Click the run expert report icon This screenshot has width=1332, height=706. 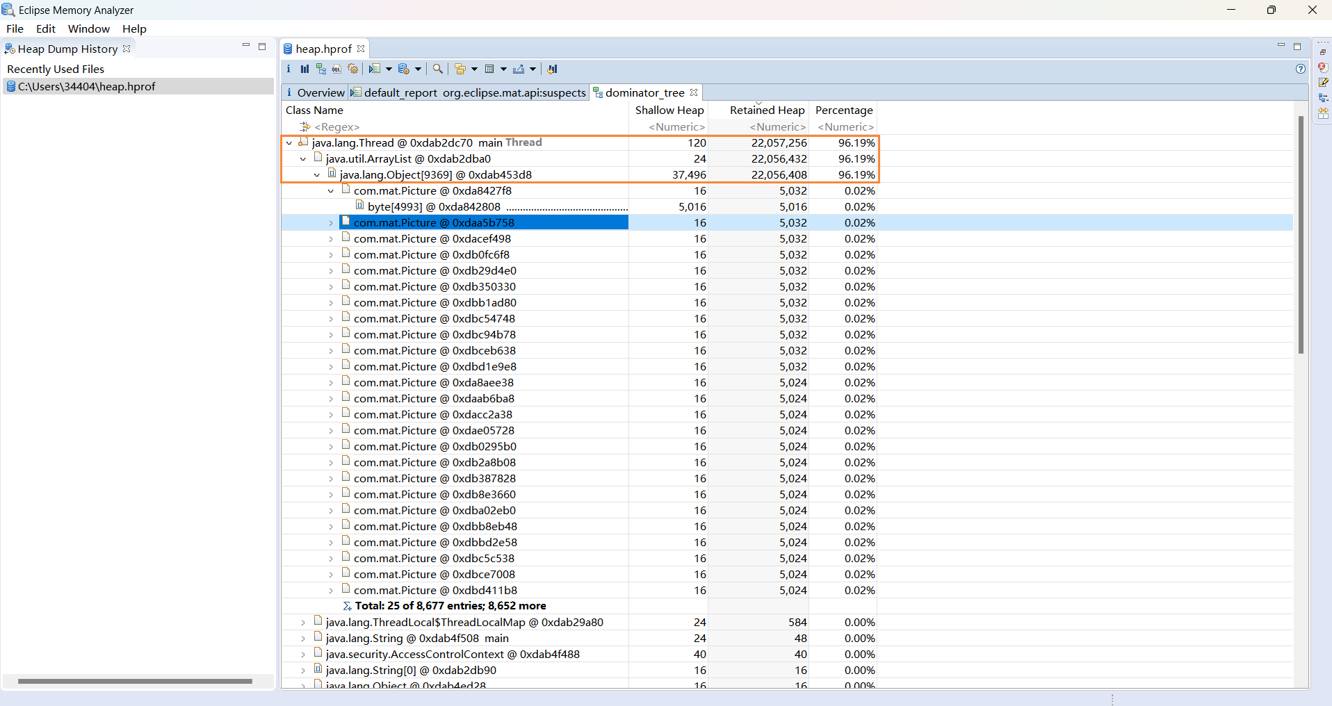375,69
